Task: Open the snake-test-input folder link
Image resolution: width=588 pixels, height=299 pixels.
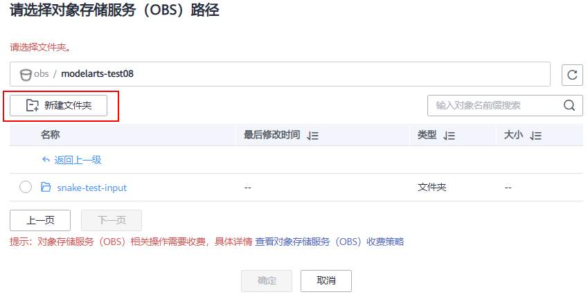Action: click(x=91, y=187)
